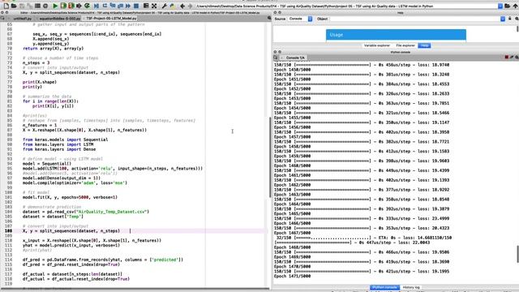This screenshot has width=519, height=292.
Task: Switch to the equationRiddles editor tab
Action: click(60, 19)
